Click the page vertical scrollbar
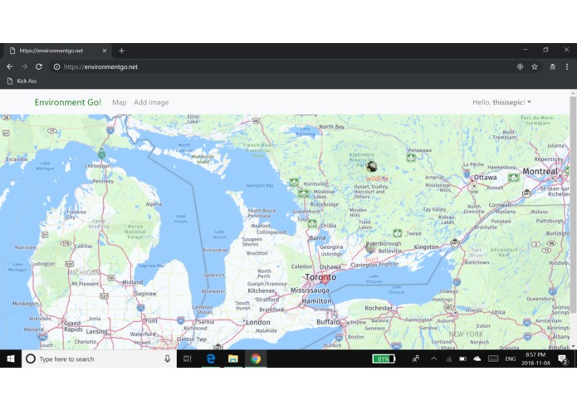The width and height of the screenshot is (577, 410). [x=573, y=204]
